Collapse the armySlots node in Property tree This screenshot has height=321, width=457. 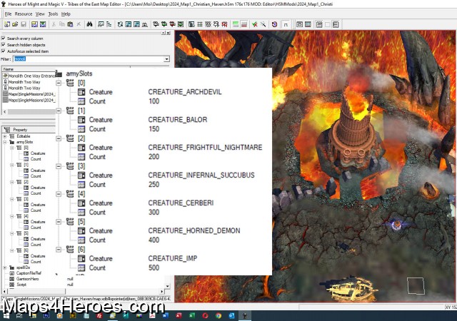[x=5, y=142]
